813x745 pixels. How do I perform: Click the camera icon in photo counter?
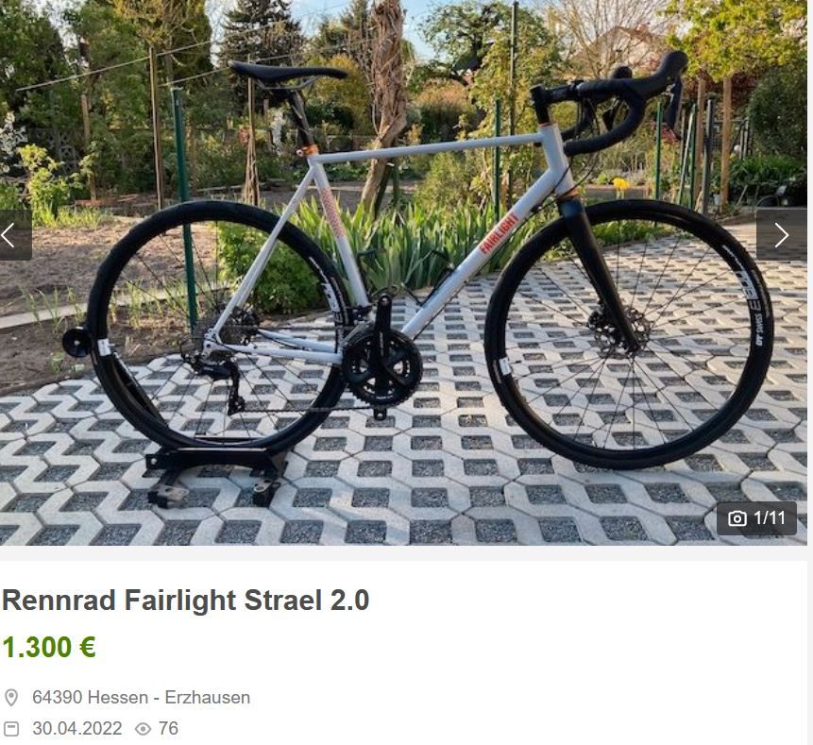(737, 518)
